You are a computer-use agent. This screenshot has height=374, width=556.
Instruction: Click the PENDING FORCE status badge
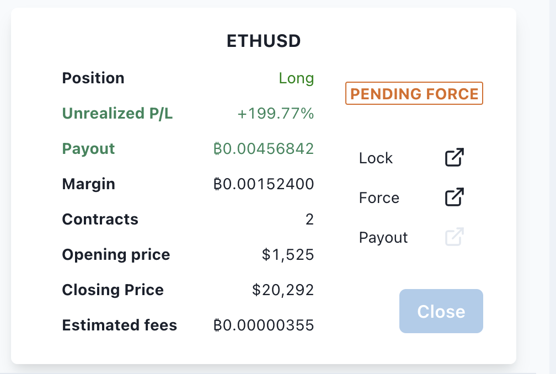[x=414, y=94]
